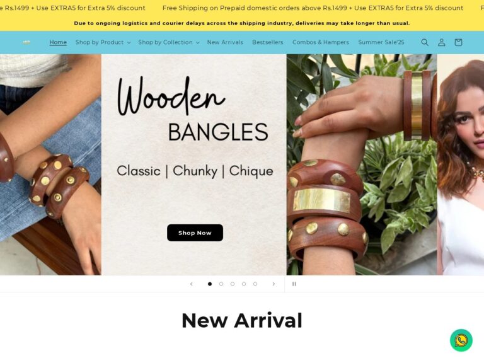Viewport: 484px width, 363px height.
Task: Select the first slideshow dot
Action: point(210,284)
